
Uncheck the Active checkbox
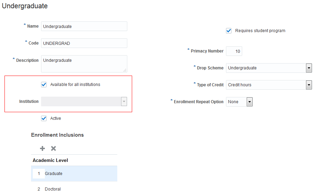click(x=44, y=118)
